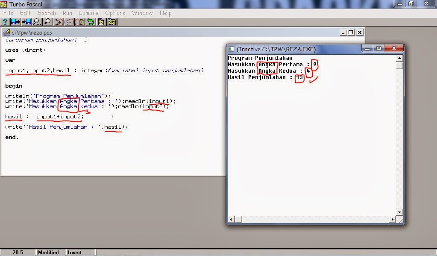Maximize the REZA.EXE output window

pos(378,49)
